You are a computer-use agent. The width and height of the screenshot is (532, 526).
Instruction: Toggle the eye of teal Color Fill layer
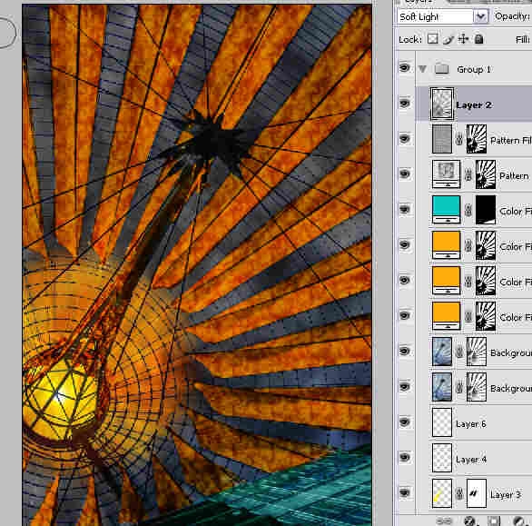[x=404, y=209]
